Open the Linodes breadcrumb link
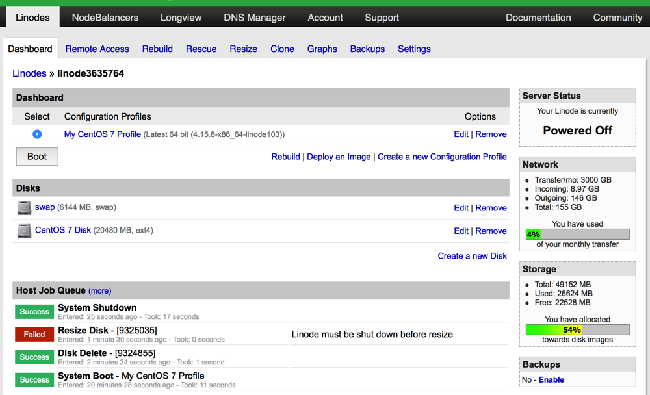The image size is (650, 395). click(29, 73)
